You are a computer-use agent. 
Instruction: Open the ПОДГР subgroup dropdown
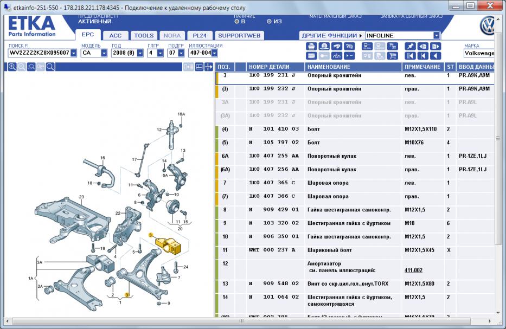click(181, 53)
